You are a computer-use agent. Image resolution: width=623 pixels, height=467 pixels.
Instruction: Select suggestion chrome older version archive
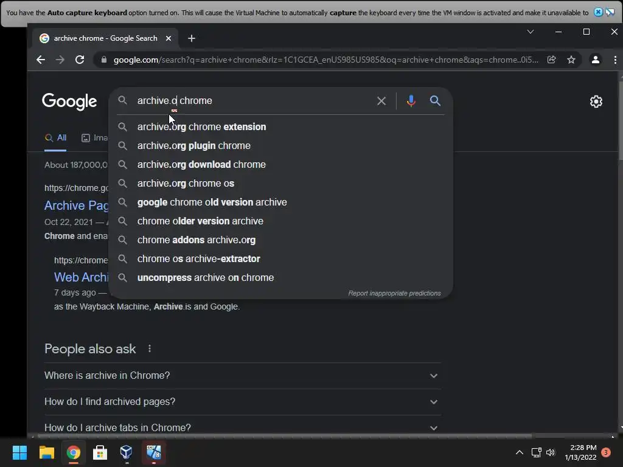pyautogui.click(x=280, y=221)
